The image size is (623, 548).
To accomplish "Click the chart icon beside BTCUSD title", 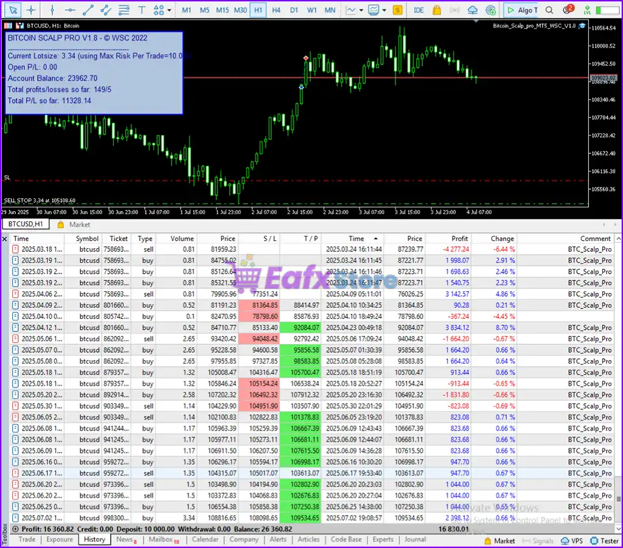I will coord(19,26).
